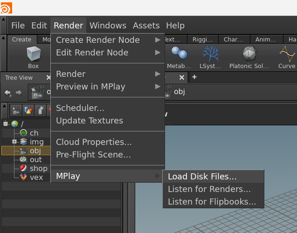Select the ch tree item
This screenshot has width=297, height=233.
click(34, 133)
